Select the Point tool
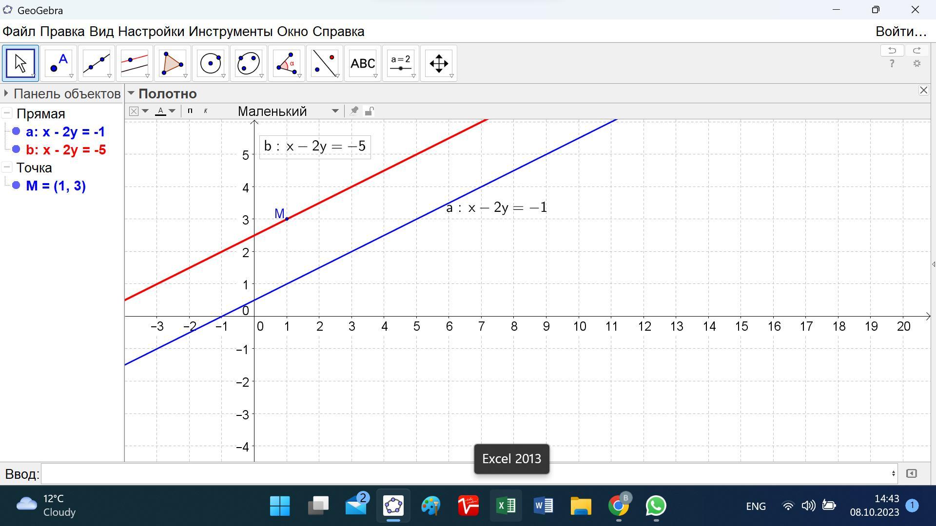Screen dimensions: 936x526 pos(58,63)
